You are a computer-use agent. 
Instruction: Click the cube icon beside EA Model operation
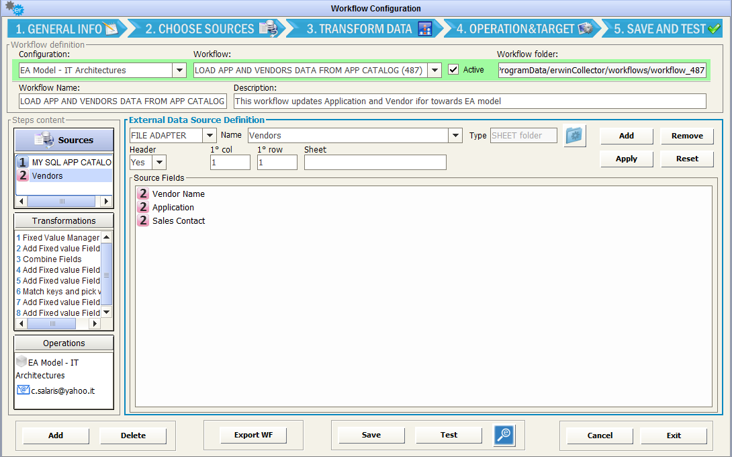point(21,361)
